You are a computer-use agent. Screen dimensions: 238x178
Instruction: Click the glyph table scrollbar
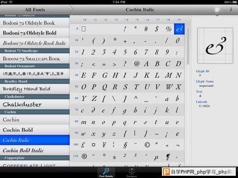(x=188, y=46)
